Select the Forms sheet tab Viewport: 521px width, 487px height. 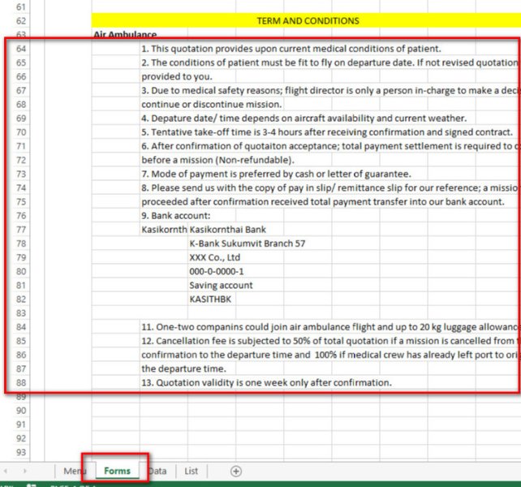pos(117,471)
